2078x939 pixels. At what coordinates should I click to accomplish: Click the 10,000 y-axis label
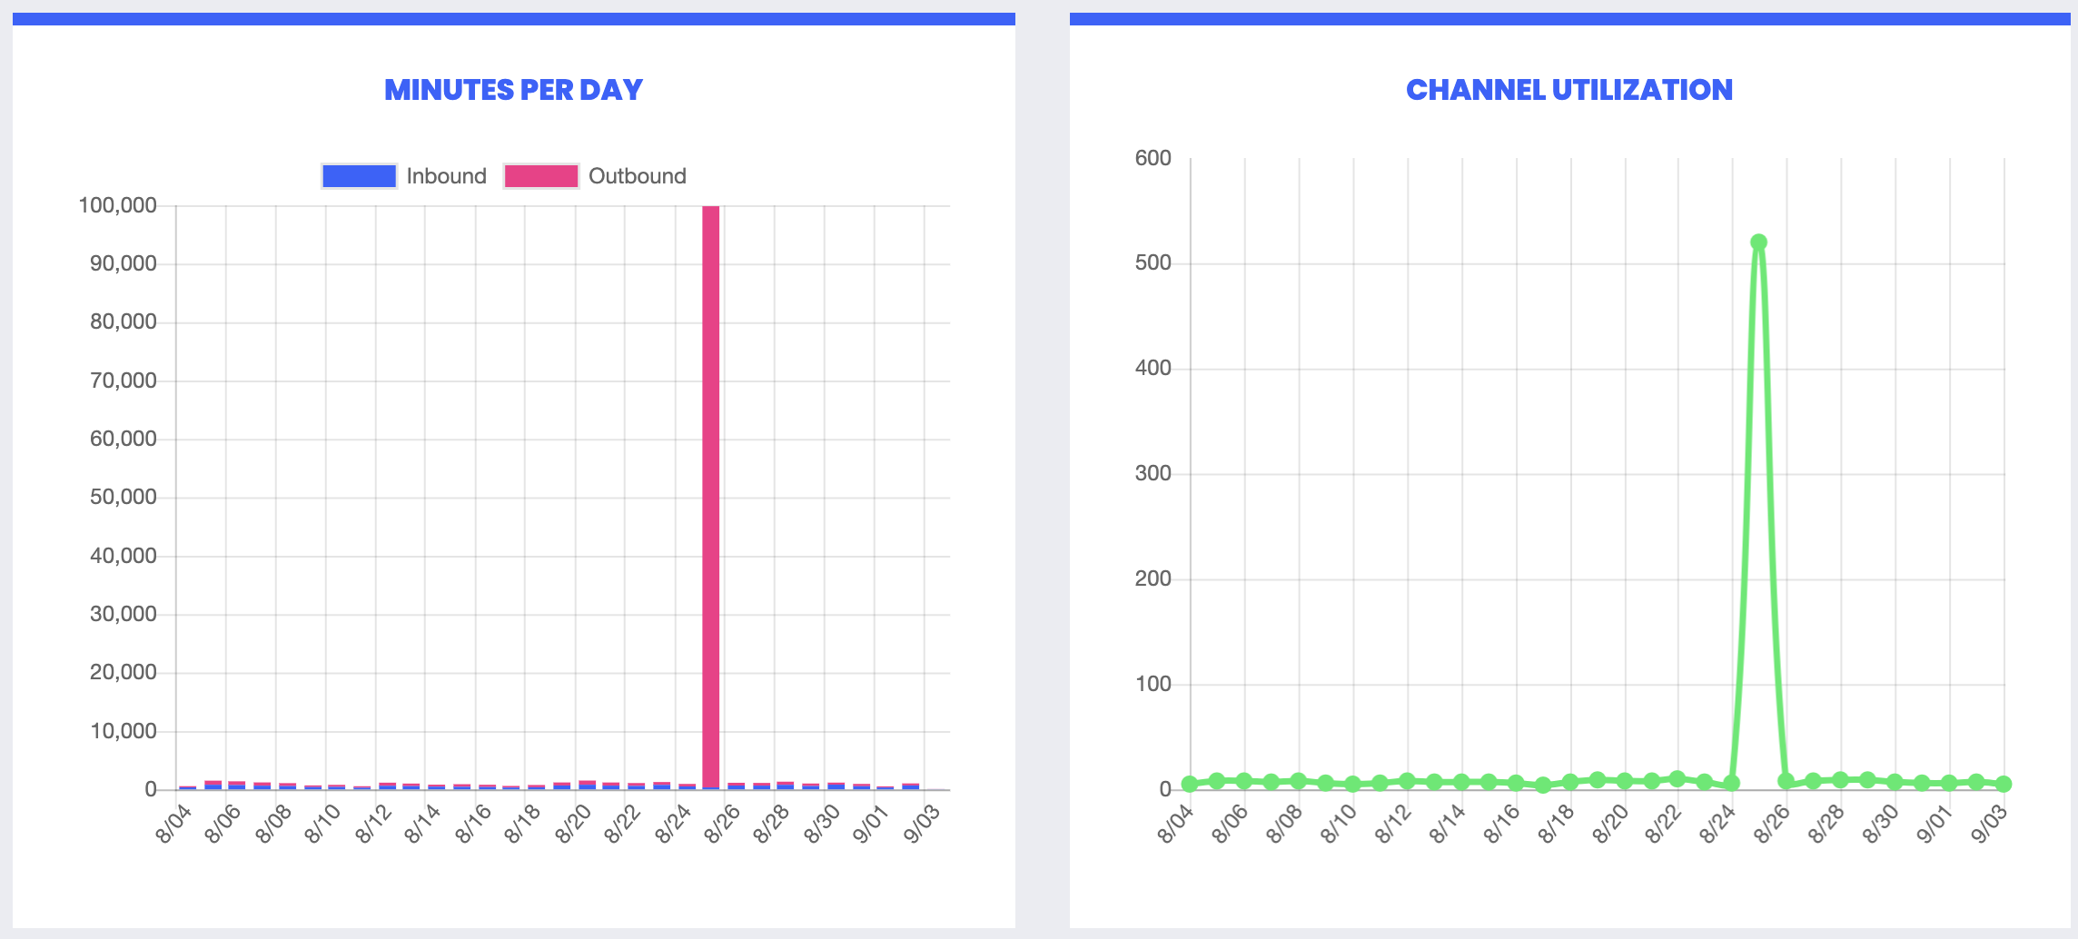coord(124,731)
